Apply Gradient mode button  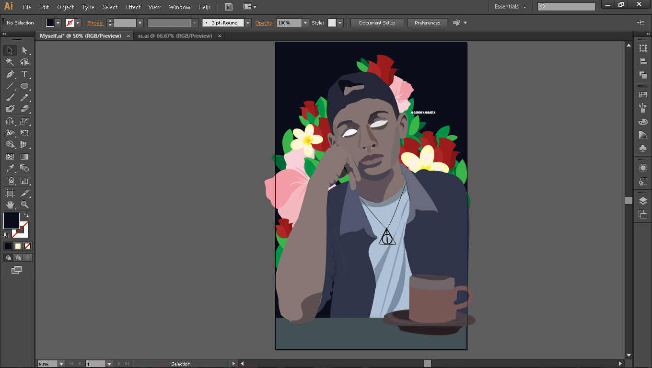(x=18, y=246)
